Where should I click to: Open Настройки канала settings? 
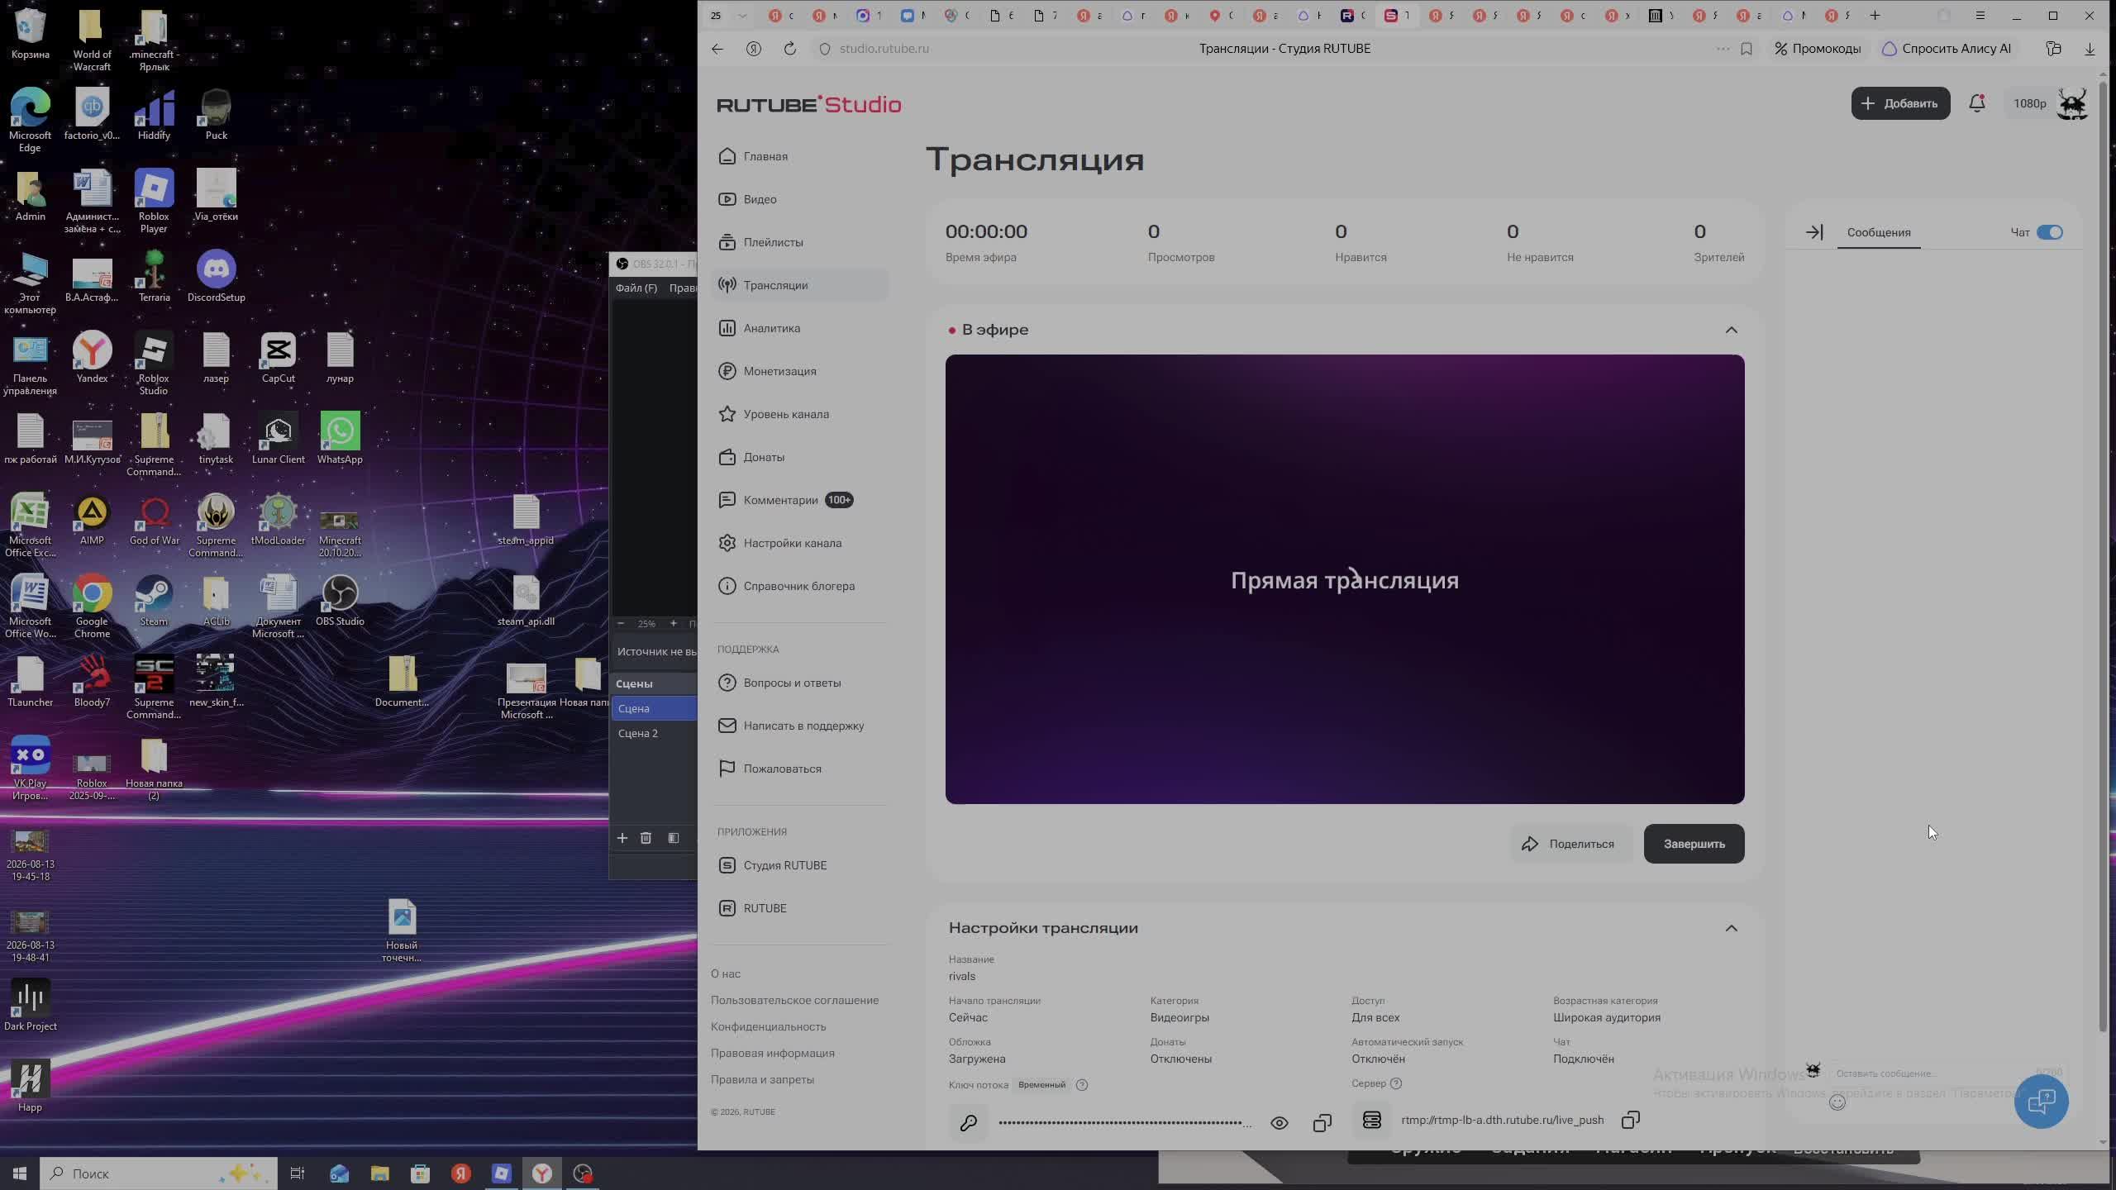[792, 543]
